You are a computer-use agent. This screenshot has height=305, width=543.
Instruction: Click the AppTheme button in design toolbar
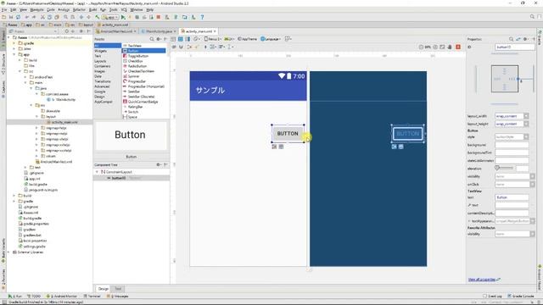click(247, 39)
